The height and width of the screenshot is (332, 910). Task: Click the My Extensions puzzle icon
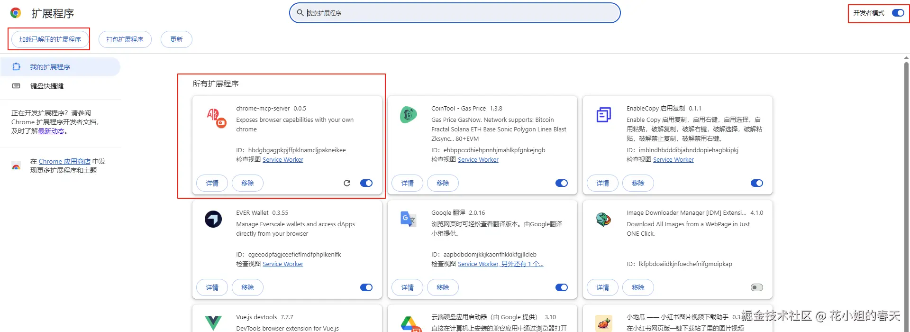(16, 67)
